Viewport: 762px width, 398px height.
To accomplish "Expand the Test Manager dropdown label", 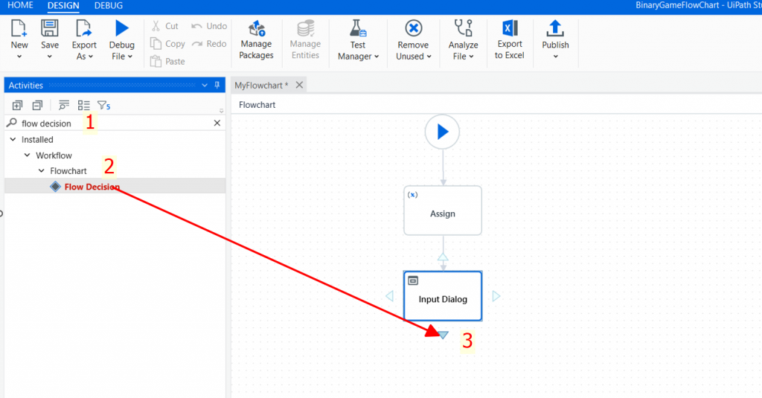I will tap(358, 57).
